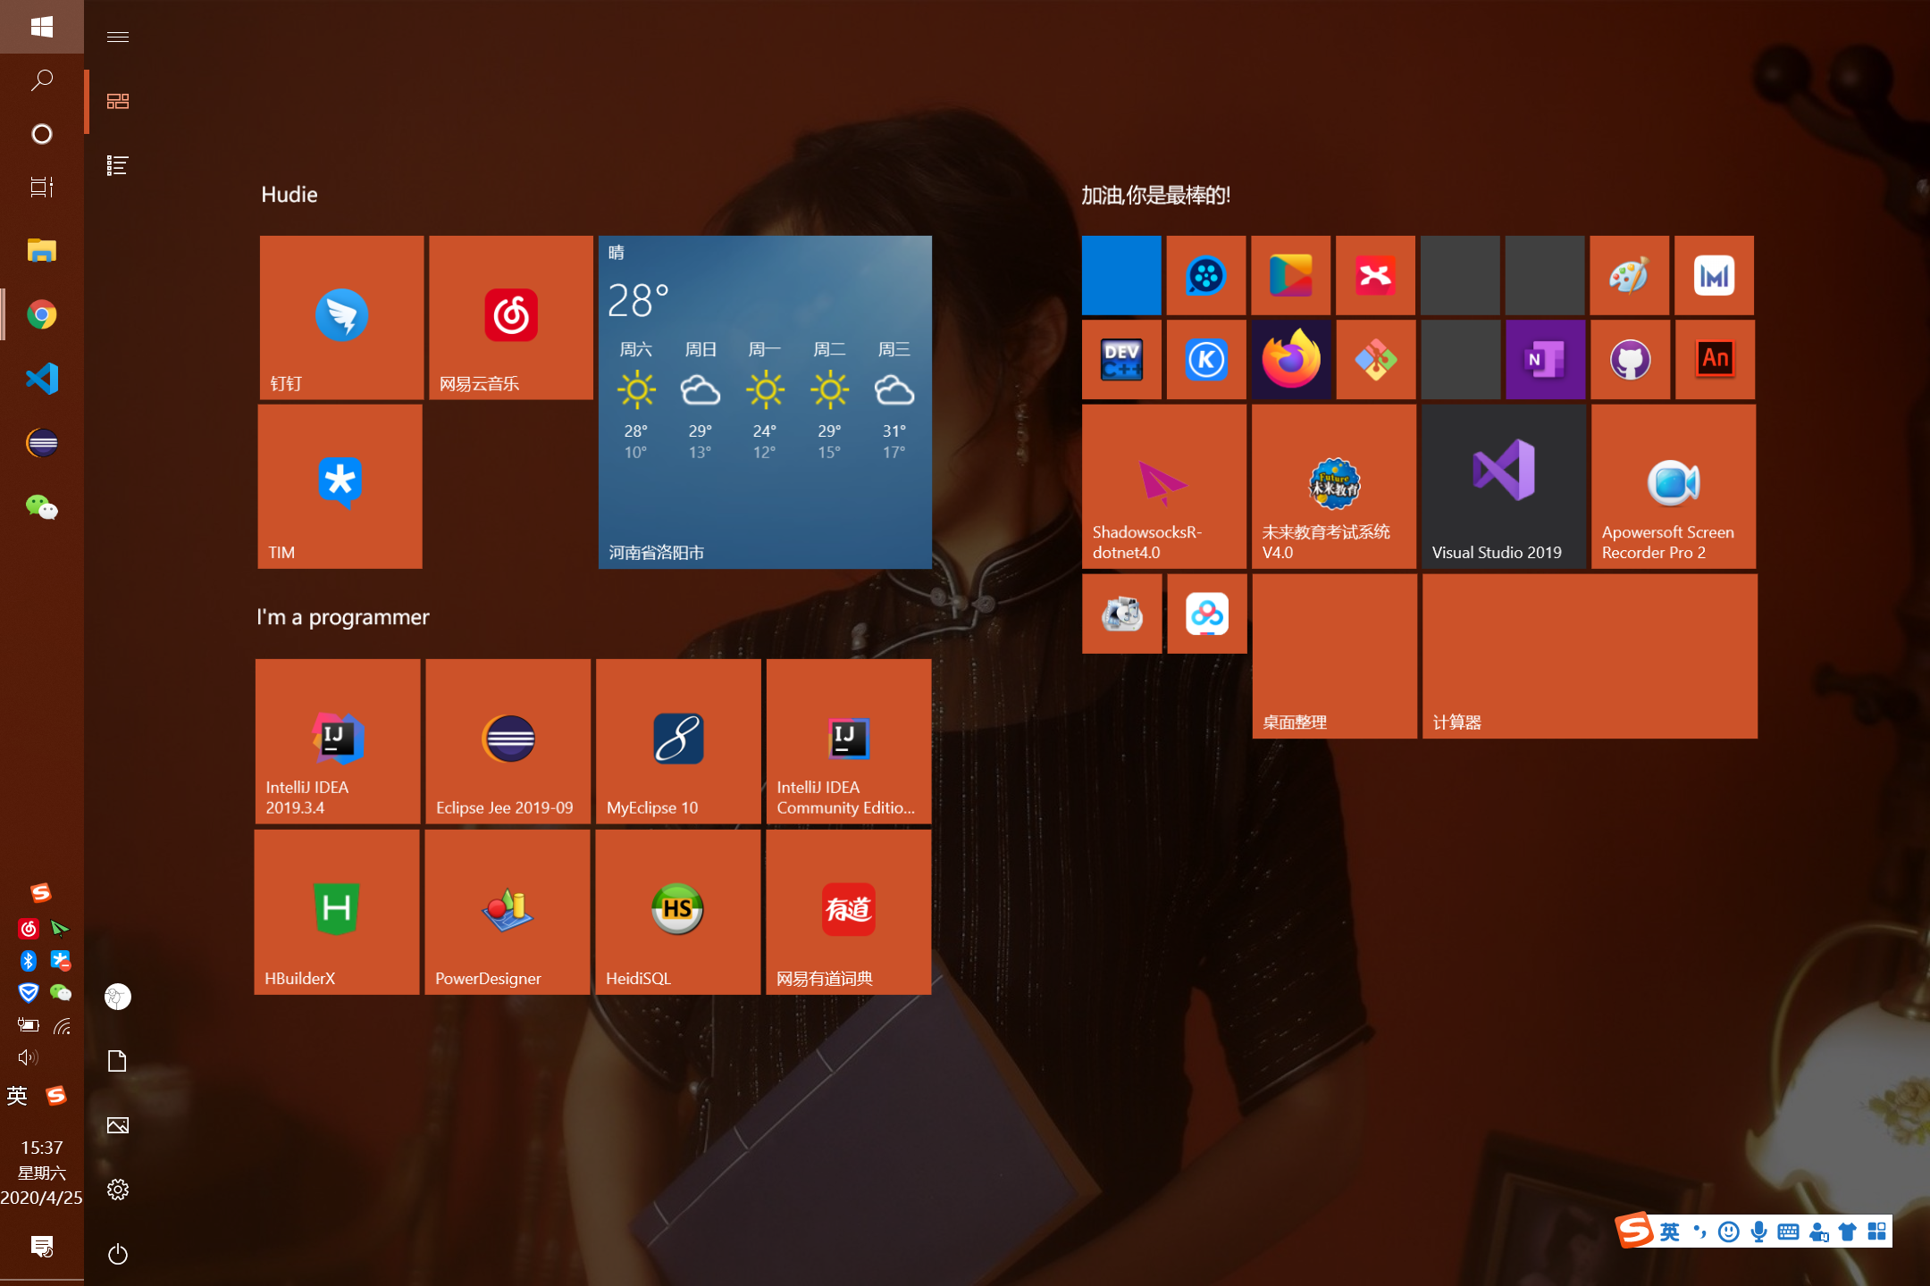The height and width of the screenshot is (1286, 1930).
Task: Open Settings gear in Start sidebar
Action: point(118,1190)
